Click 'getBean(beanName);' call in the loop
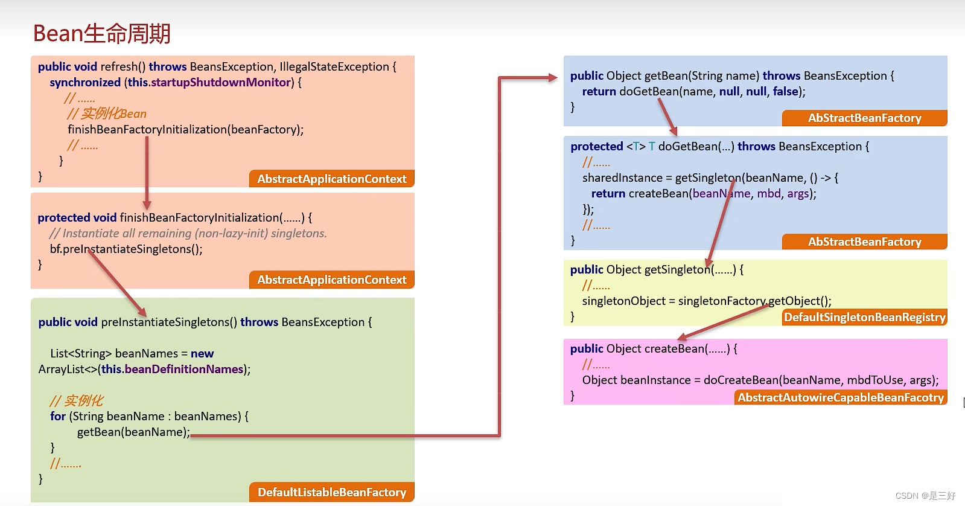Image resolution: width=965 pixels, height=506 pixels. 133,432
